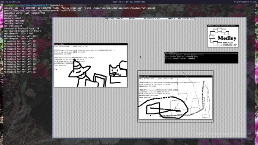Click the wizard hat drawing
The height and width of the screenshot is (145, 258).
point(80,68)
